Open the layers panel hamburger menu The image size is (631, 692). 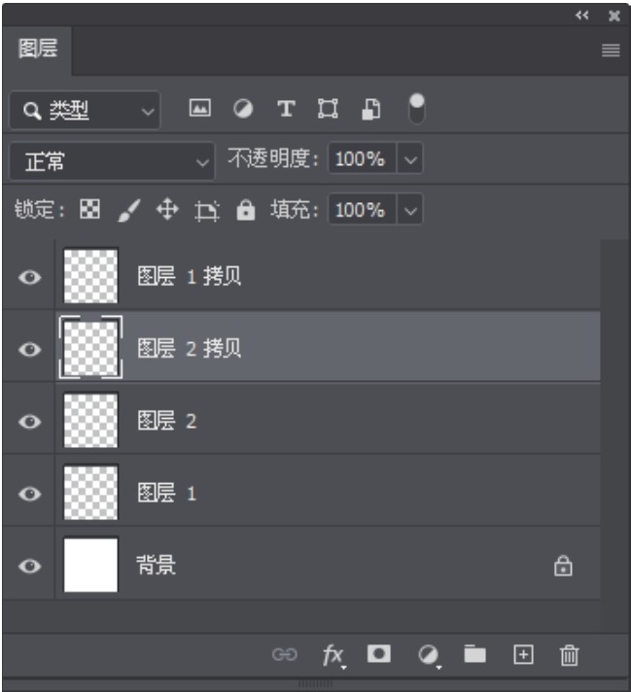point(611,51)
